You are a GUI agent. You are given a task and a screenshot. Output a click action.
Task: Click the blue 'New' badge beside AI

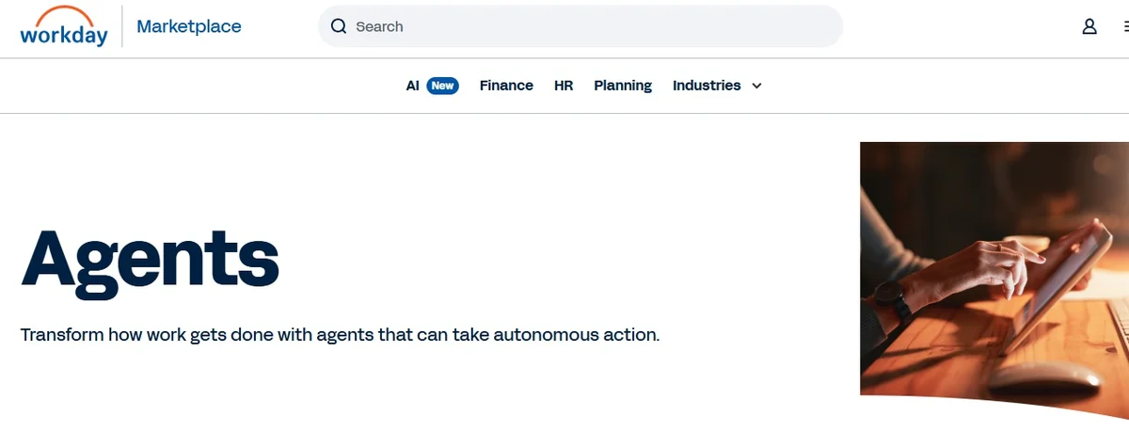[442, 86]
